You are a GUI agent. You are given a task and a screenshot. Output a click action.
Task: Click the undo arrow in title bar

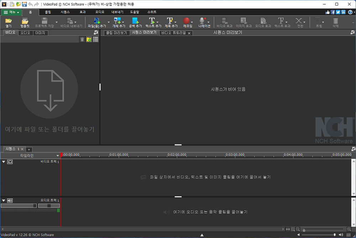point(30,4)
